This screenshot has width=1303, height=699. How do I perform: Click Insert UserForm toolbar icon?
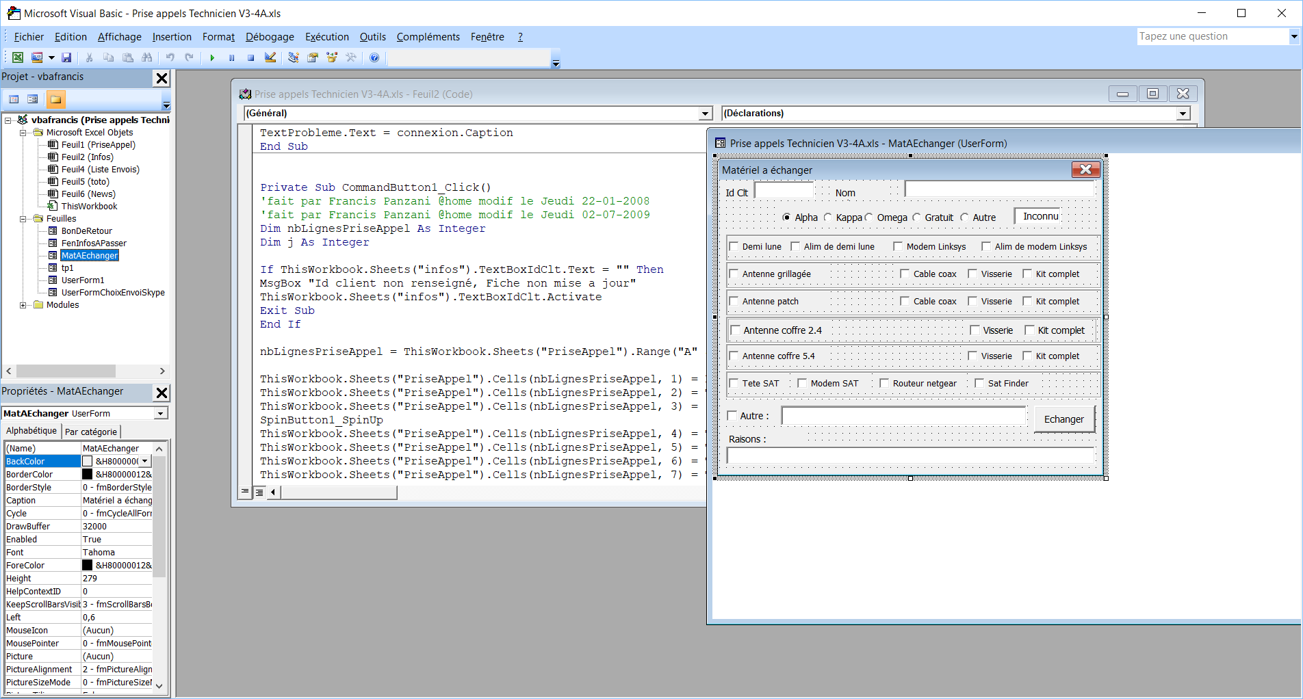pos(37,57)
